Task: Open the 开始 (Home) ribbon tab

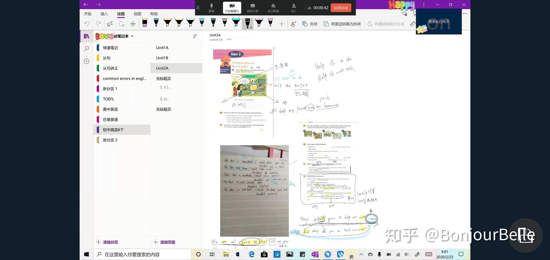Action: [x=88, y=14]
